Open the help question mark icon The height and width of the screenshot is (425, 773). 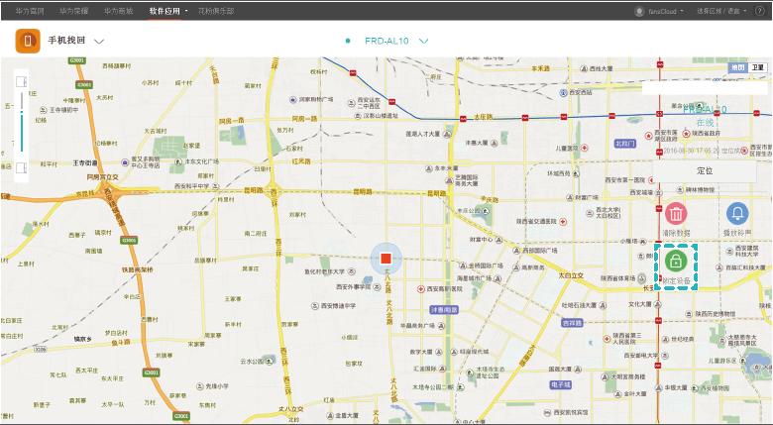(761, 11)
